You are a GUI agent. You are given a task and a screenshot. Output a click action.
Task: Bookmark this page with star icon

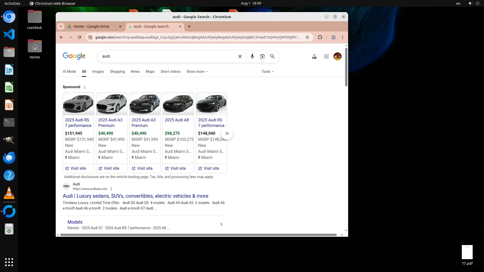[x=307, y=37]
